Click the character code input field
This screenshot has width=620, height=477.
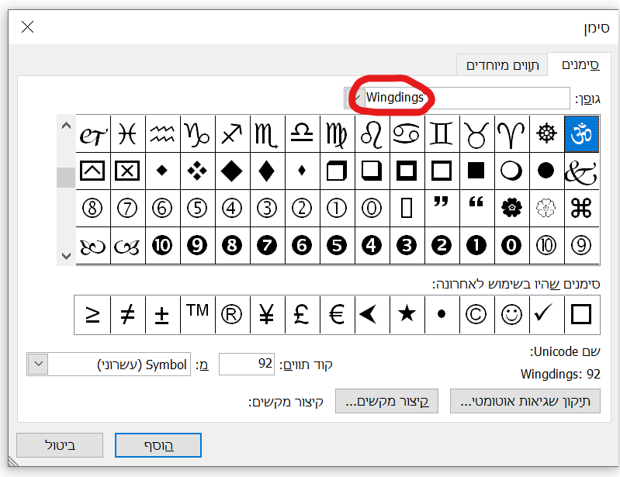pyautogui.click(x=247, y=364)
